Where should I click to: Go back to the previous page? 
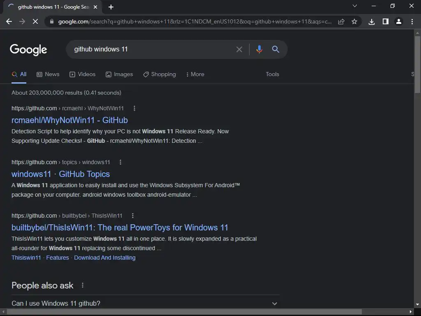point(9,21)
